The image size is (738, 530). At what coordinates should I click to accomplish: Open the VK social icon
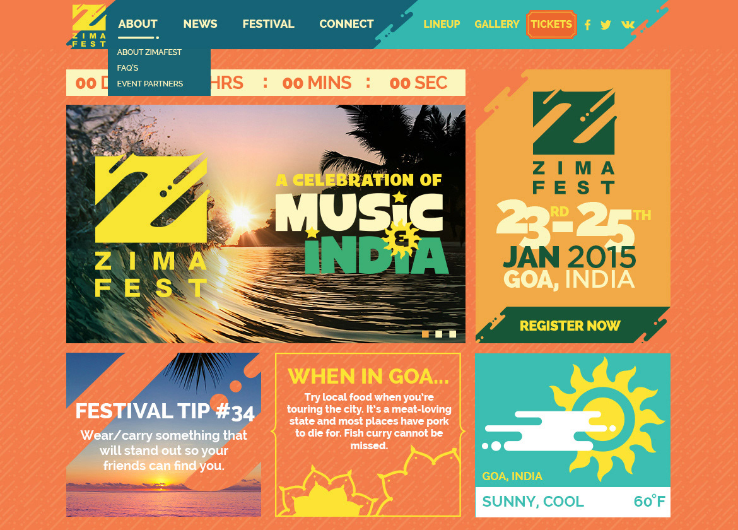tap(628, 25)
